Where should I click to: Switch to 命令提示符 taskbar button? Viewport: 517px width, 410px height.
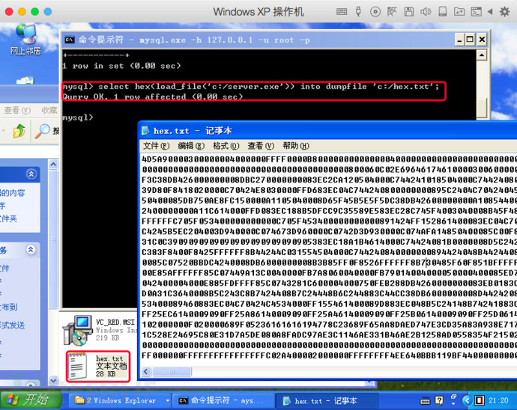coord(222,400)
